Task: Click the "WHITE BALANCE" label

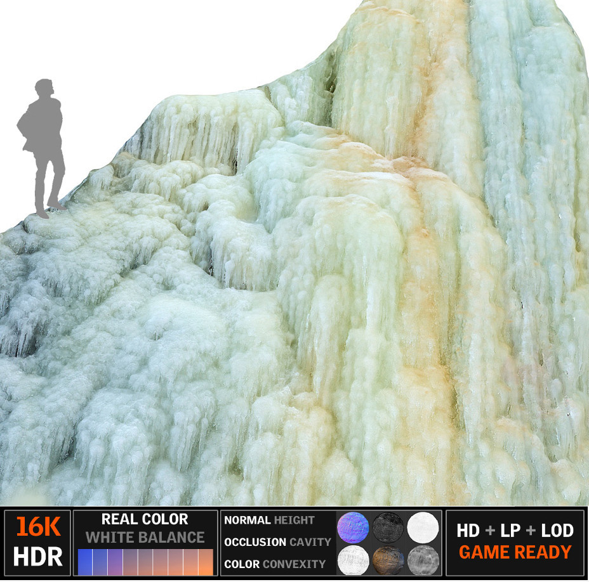Action: [x=145, y=538]
